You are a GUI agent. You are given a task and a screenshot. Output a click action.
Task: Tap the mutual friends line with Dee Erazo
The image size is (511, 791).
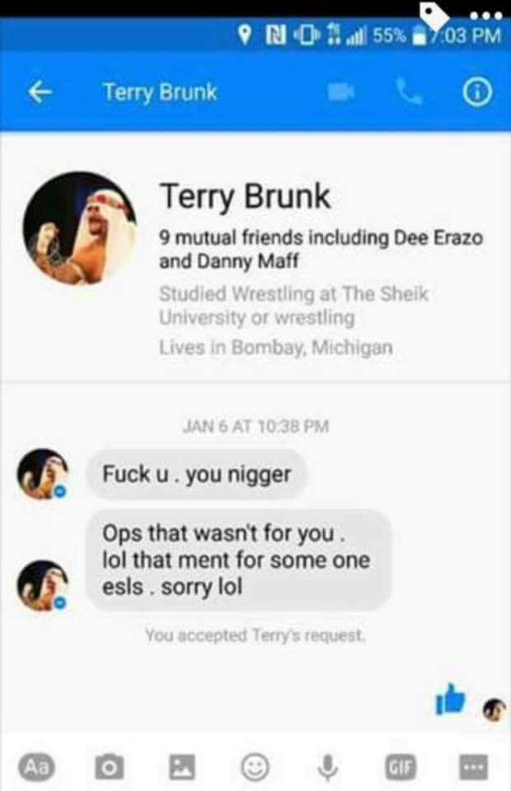point(321,249)
